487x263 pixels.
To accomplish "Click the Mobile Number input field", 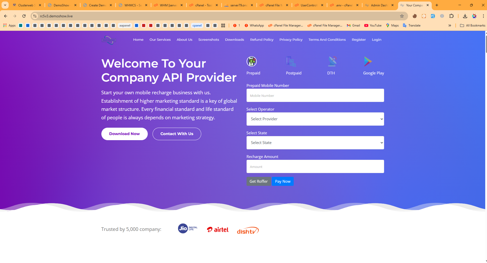I will [x=315, y=95].
